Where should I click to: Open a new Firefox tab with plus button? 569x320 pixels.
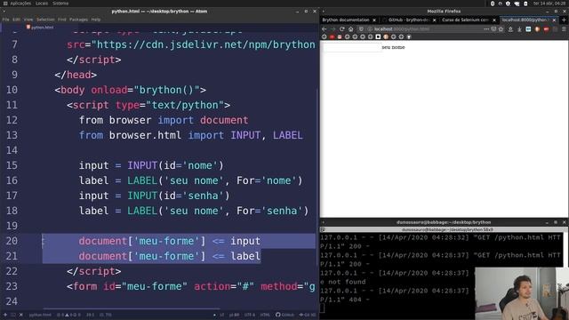(x=564, y=20)
